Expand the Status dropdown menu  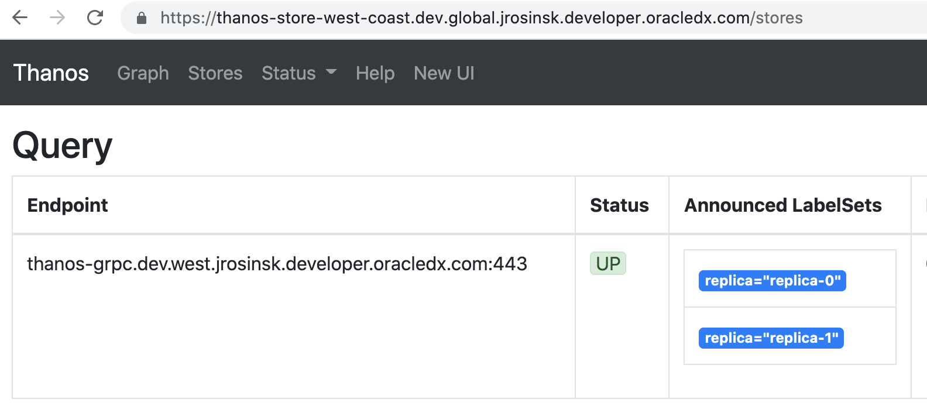(x=298, y=73)
